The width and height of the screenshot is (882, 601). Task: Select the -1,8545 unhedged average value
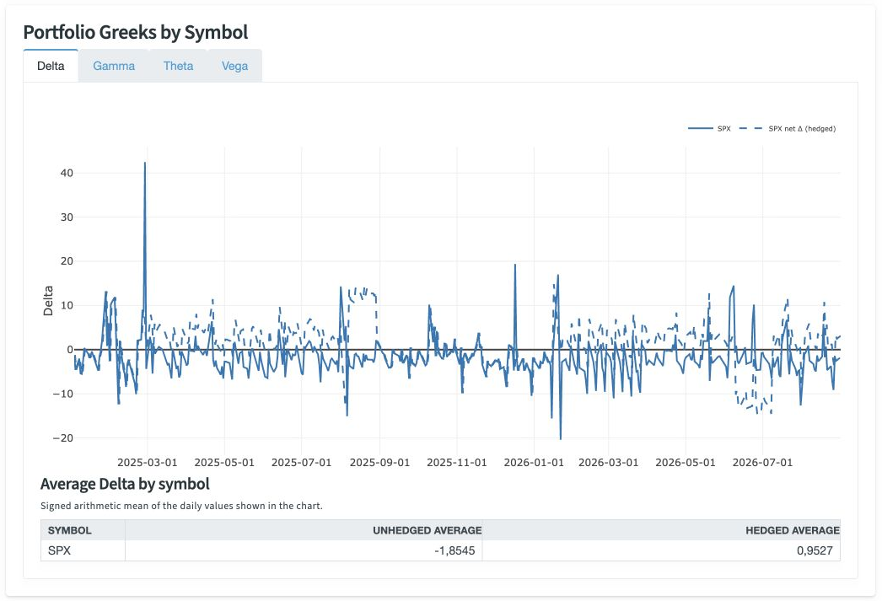coord(454,550)
